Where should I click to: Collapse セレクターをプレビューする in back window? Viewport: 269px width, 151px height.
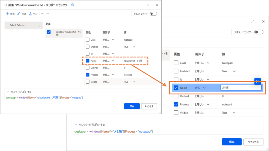(8, 92)
